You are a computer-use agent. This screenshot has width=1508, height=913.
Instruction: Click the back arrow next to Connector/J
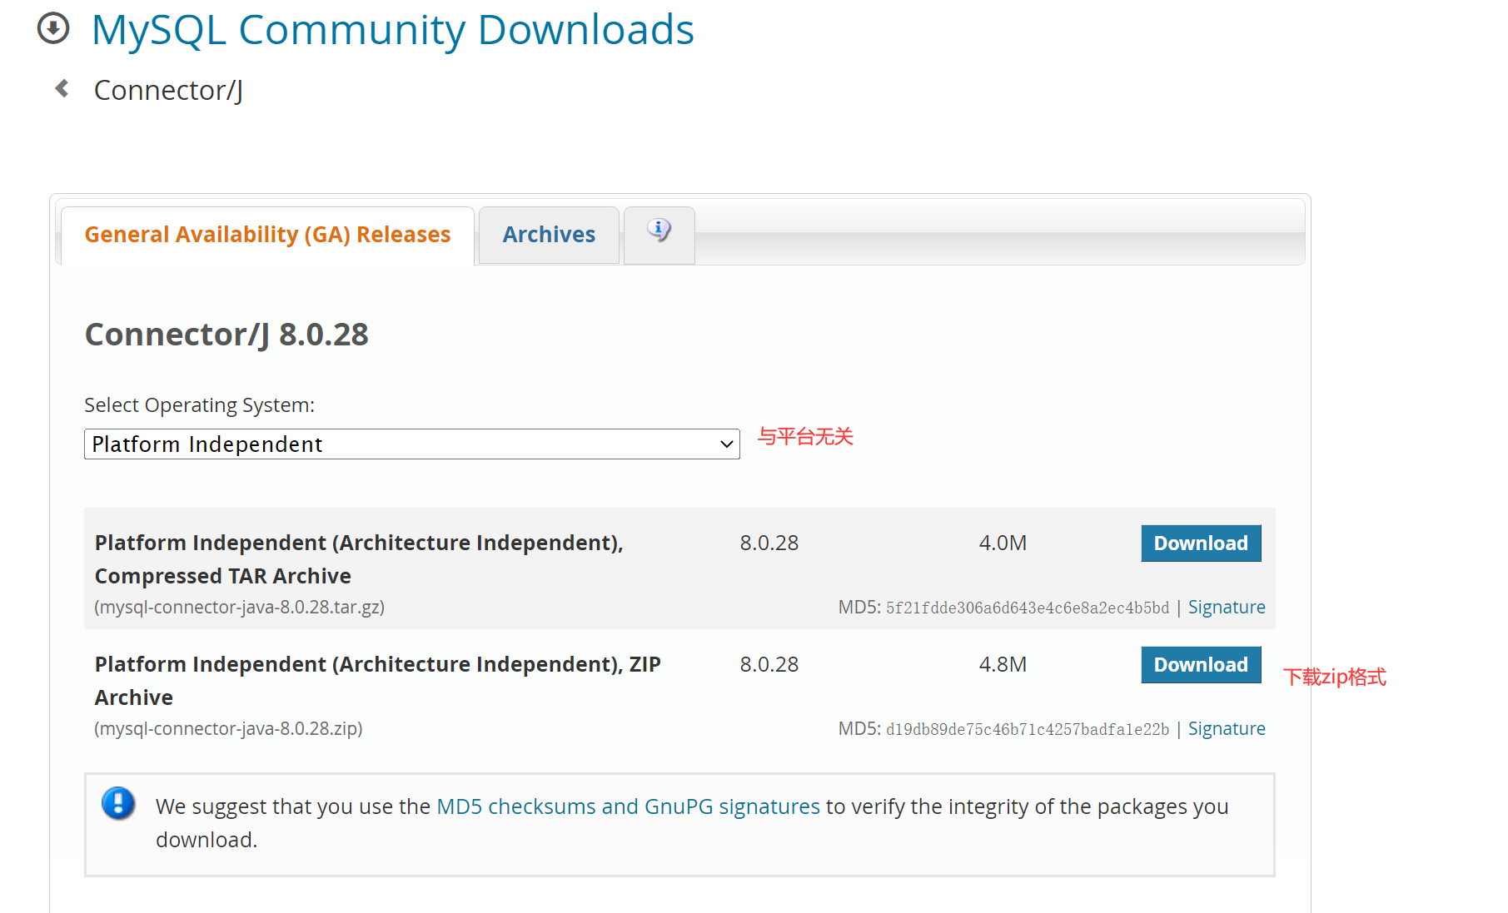click(62, 88)
